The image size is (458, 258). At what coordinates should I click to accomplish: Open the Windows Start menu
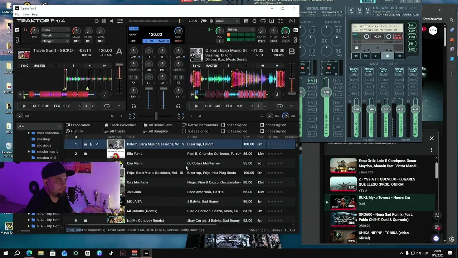5,253
